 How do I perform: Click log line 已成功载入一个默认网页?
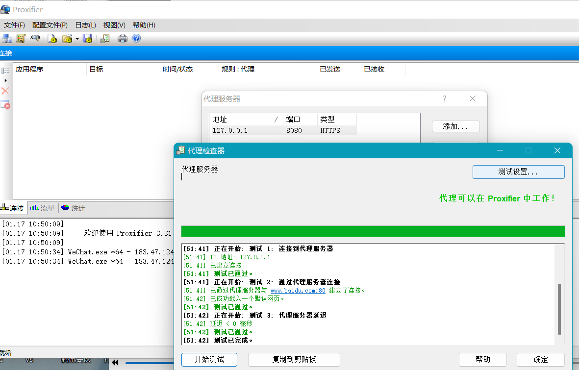click(234, 299)
